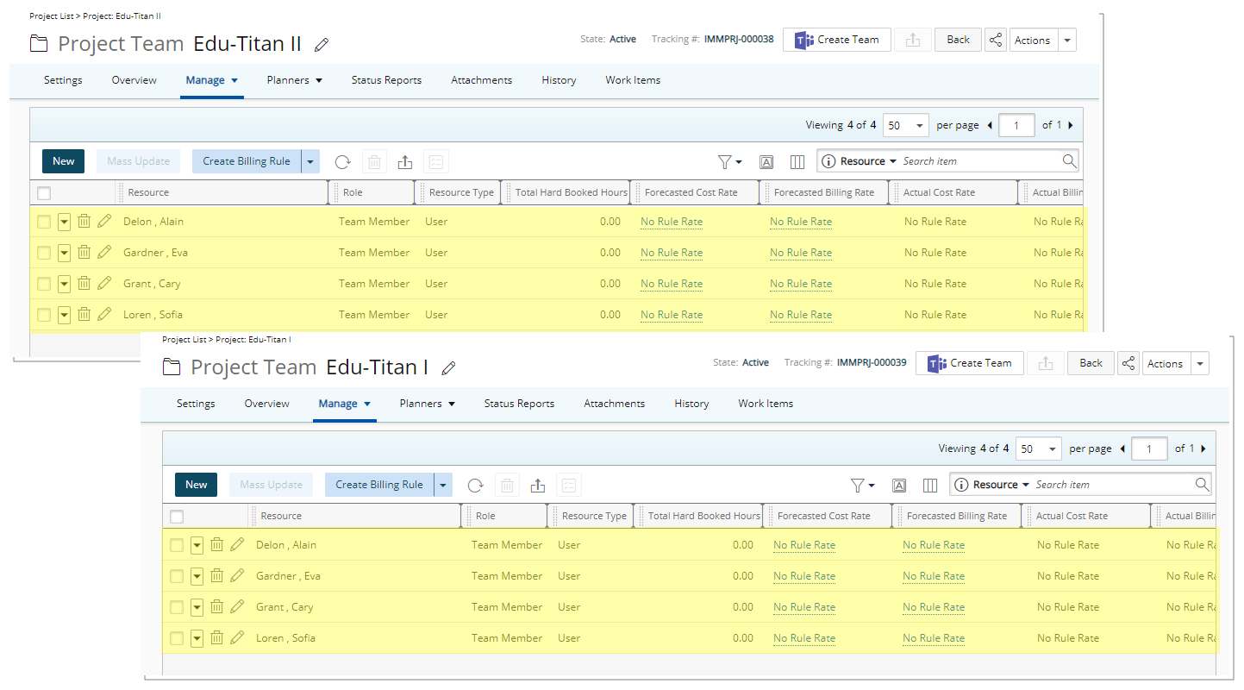Delete Loren, Sofia row in Edu-Titan I
1244x690 pixels.
click(x=216, y=637)
